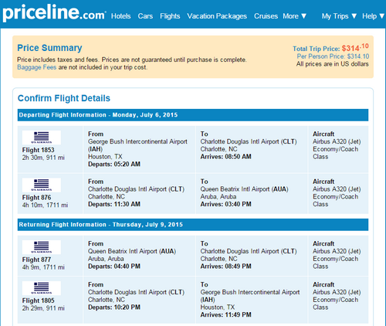Click US Airways logo for Flight 1805

[x=42, y=288]
